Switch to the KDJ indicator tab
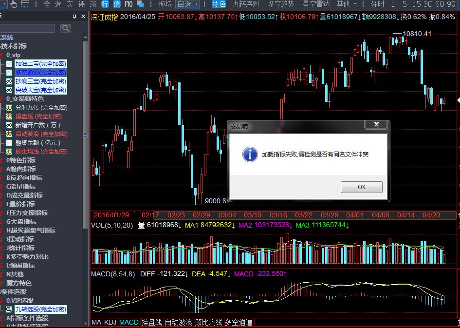 (x=110, y=322)
